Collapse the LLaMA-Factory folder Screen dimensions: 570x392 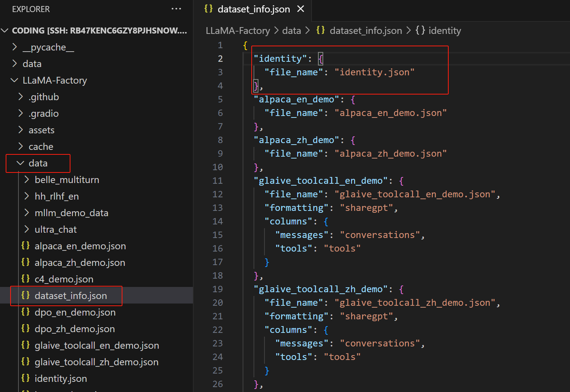pyautogui.click(x=15, y=80)
